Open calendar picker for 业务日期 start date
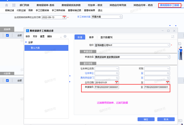The image size is (184, 125). (x=117, y=82)
